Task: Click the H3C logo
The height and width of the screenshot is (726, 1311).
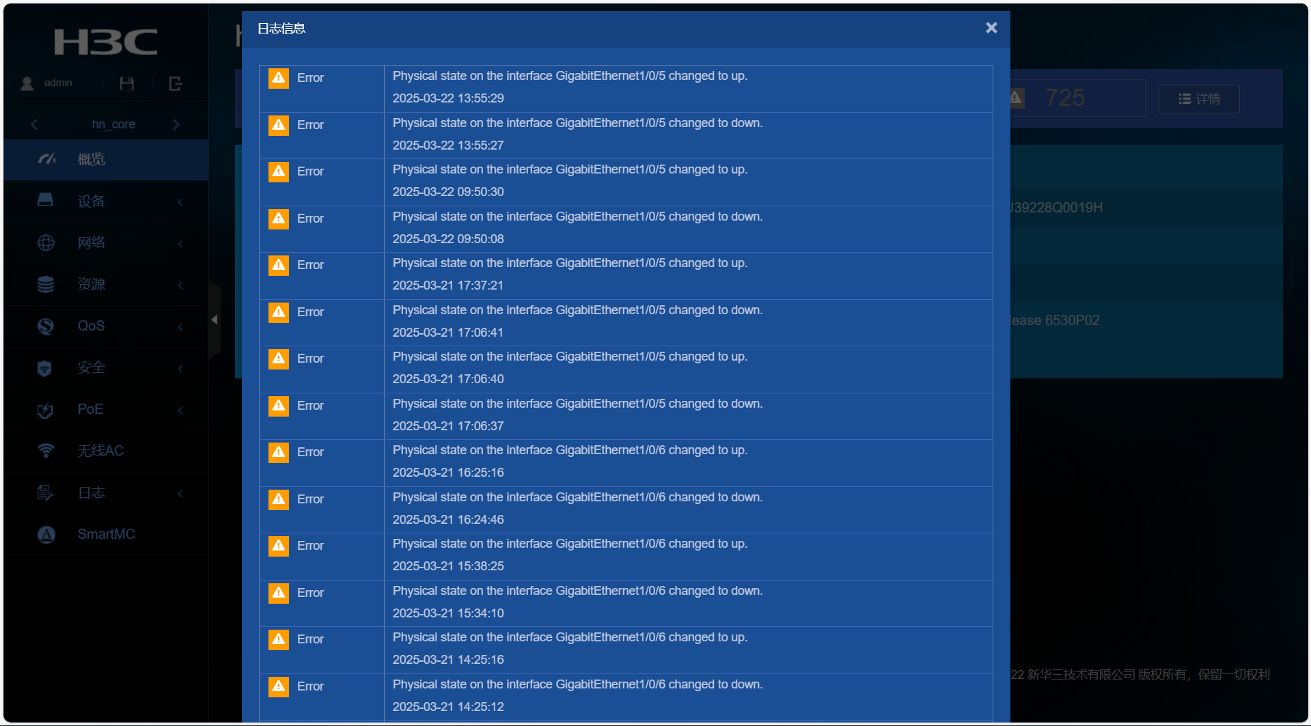Action: [x=106, y=42]
